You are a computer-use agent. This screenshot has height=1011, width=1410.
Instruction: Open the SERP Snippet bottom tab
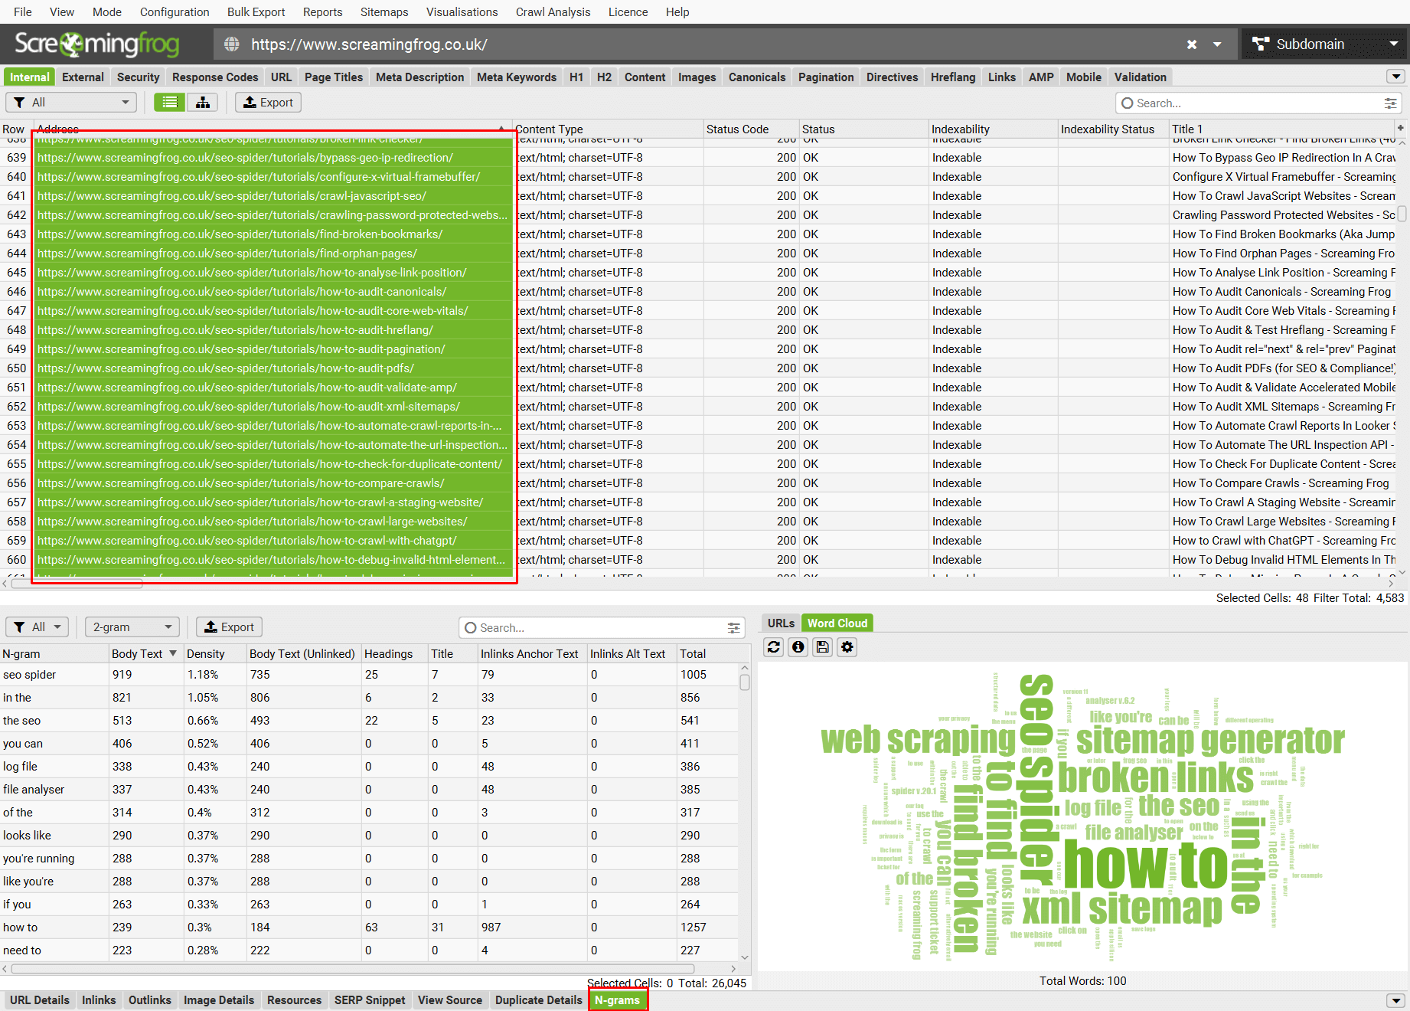tap(370, 1000)
